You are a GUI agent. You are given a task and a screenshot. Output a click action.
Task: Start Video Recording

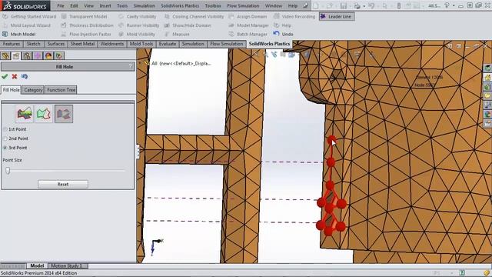[x=294, y=16]
